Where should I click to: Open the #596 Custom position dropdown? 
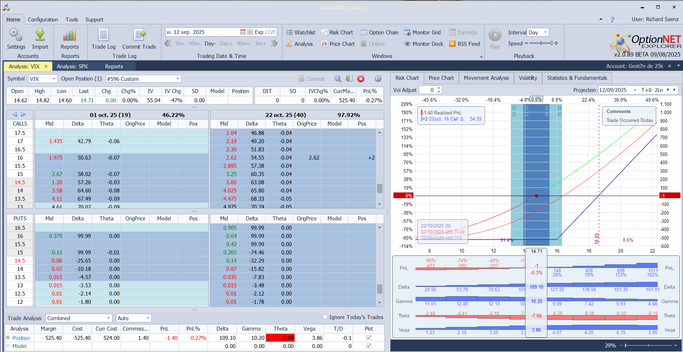click(x=178, y=79)
